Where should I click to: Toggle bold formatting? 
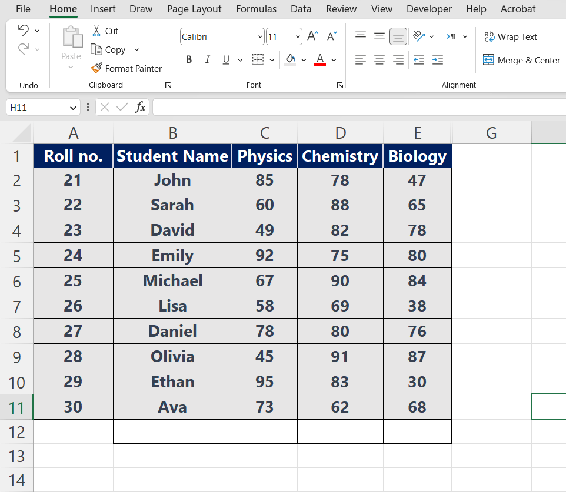pos(188,59)
